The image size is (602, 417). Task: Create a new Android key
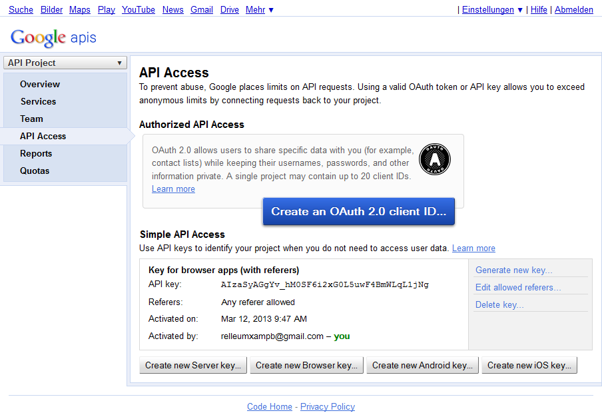coord(422,365)
